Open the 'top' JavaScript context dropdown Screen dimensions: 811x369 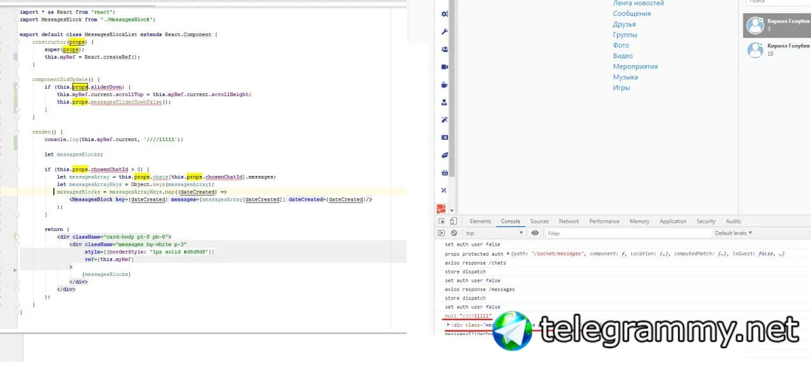point(494,233)
